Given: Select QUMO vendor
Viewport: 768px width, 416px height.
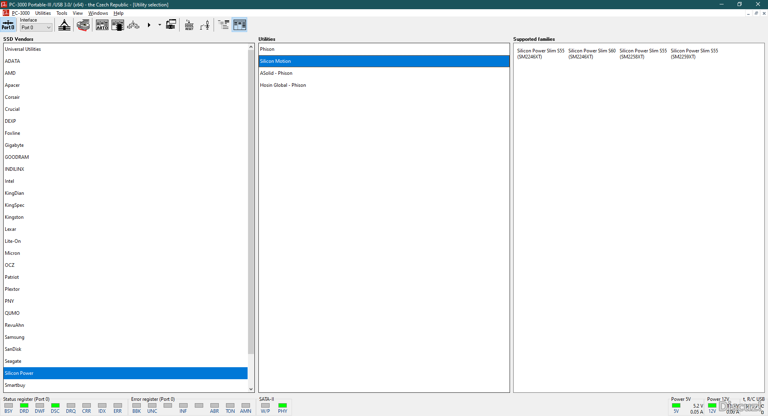Looking at the screenshot, I should 126,313.
